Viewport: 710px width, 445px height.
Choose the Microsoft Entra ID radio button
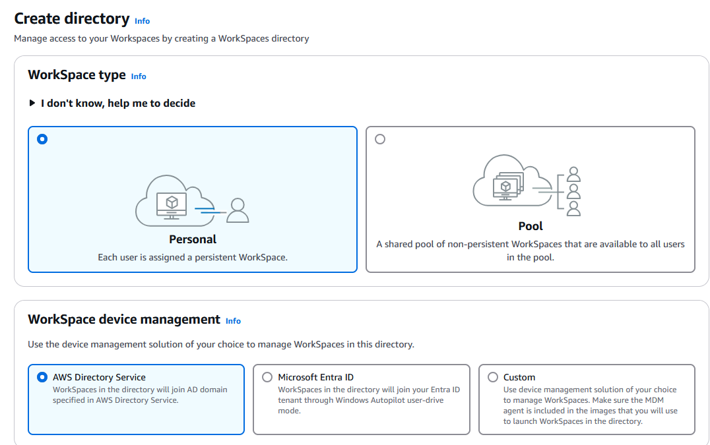tap(267, 377)
